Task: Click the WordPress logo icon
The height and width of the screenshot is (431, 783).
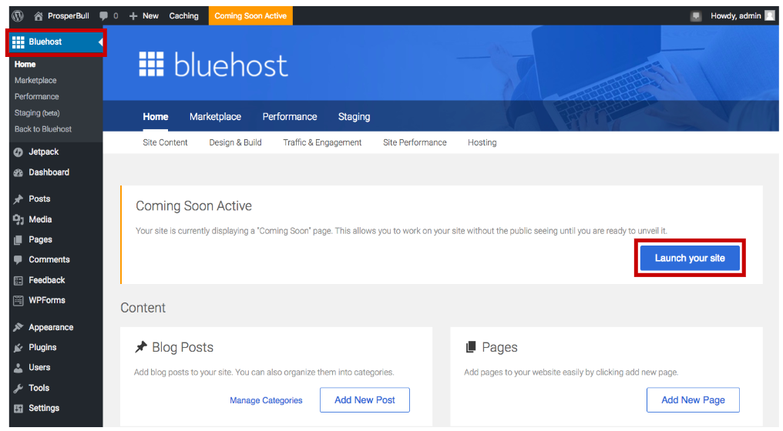Action: point(18,16)
